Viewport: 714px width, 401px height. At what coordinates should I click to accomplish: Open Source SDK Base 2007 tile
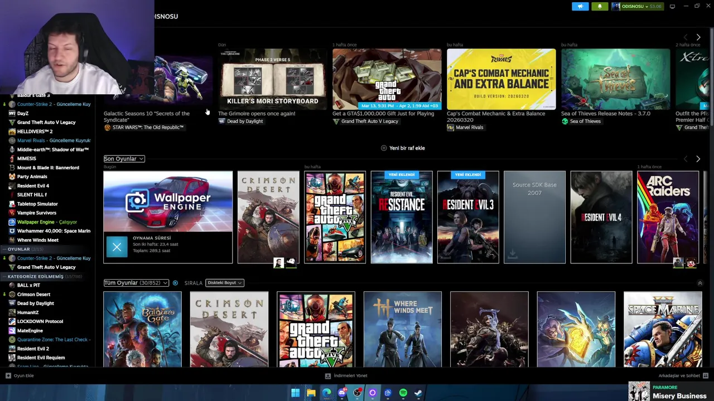[x=534, y=217]
